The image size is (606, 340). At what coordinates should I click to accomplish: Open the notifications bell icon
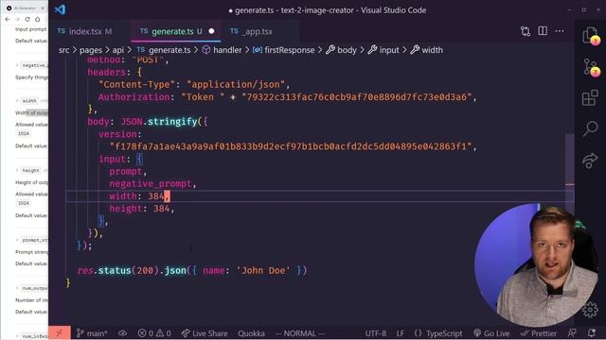tap(592, 332)
